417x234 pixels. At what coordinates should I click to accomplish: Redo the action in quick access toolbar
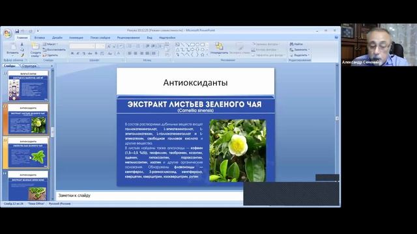coord(31,31)
